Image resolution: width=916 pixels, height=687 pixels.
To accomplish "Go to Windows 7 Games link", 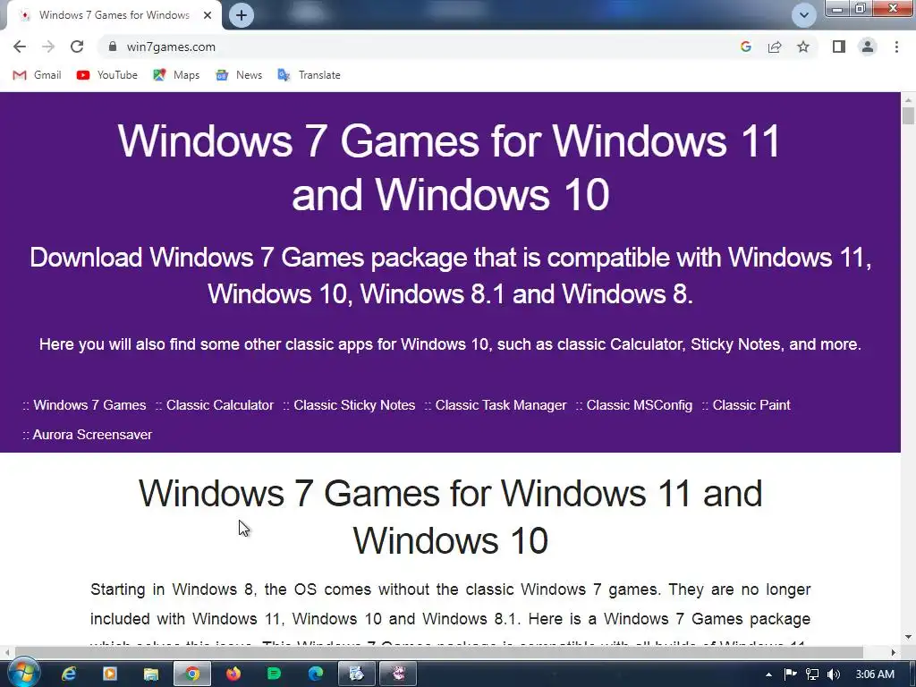I will (89, 405).
